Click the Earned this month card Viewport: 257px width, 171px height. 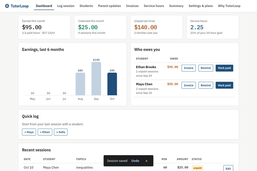(44, 27)
